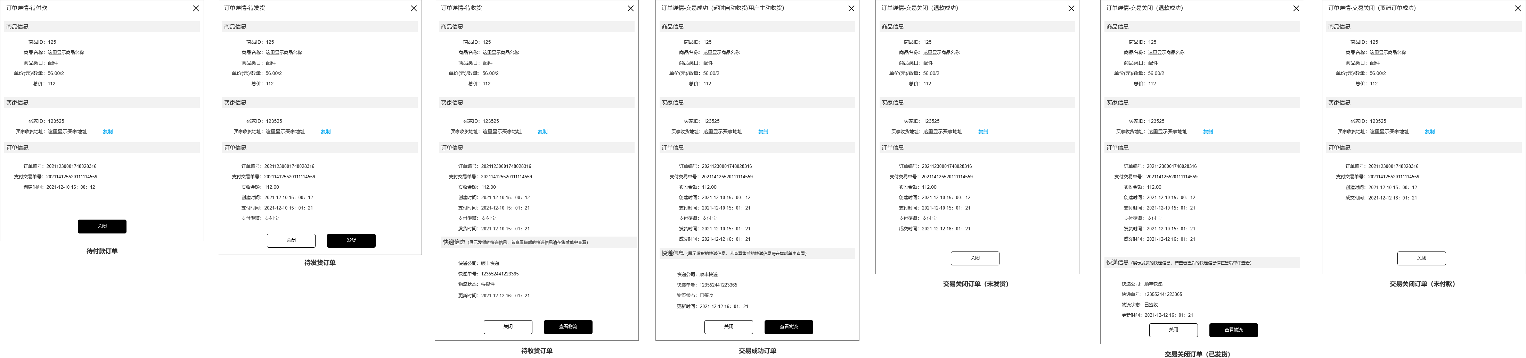
Task: Click the X icon of the 订单详情-交易成功 dialog
Action: pyautogui.click(x=851, y=8)
